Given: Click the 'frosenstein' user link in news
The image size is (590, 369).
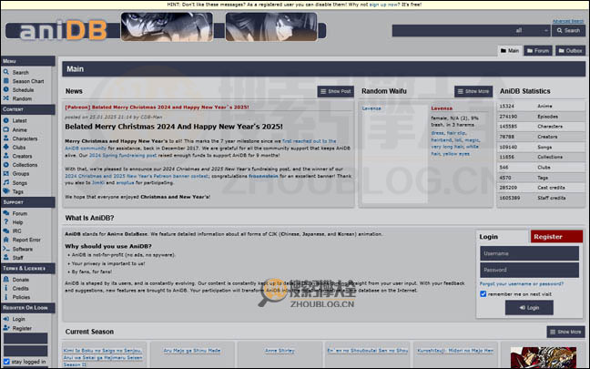Looking at the screenshot, I should (x=263, y=176).
